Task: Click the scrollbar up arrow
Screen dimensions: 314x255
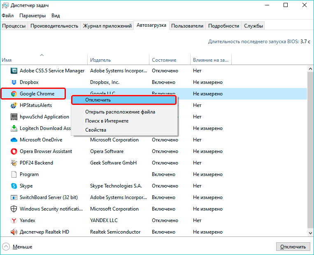Action: (310, 69)
